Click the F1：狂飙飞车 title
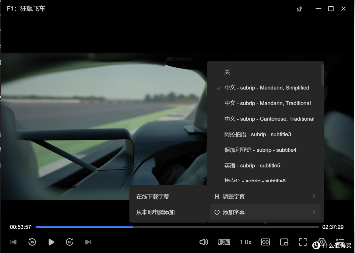Image resolution: width=355 pixels, height=253 pixels. tap(26, 9)
